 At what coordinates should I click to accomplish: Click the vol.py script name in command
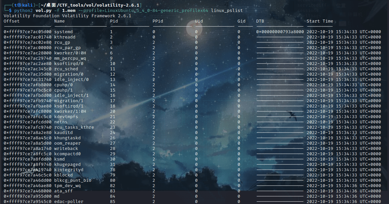pos(44,10)
